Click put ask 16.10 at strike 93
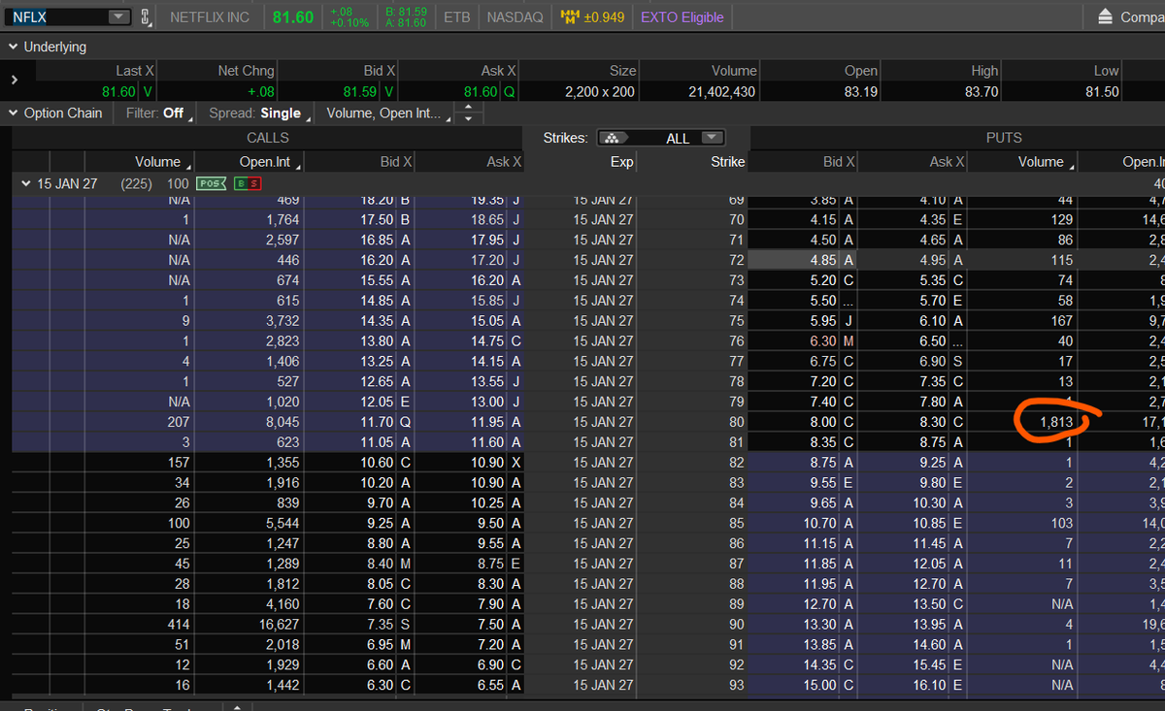This screenshot has width=1165, height=711. [930, 685]
